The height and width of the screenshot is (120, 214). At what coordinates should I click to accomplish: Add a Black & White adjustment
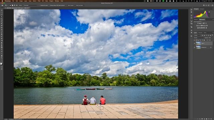point(201,26)
